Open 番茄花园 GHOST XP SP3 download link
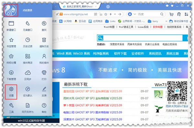This screenshot has width=194, height=128. pos(93,91)
